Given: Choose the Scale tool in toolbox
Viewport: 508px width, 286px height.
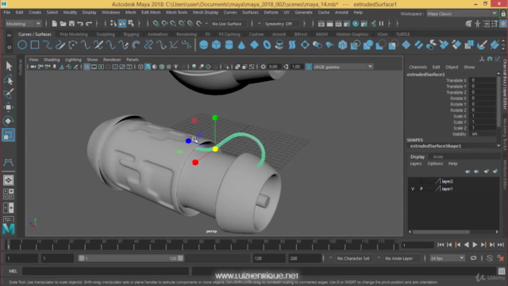Looking at the screenshot, I should click(x=9, y=135).
